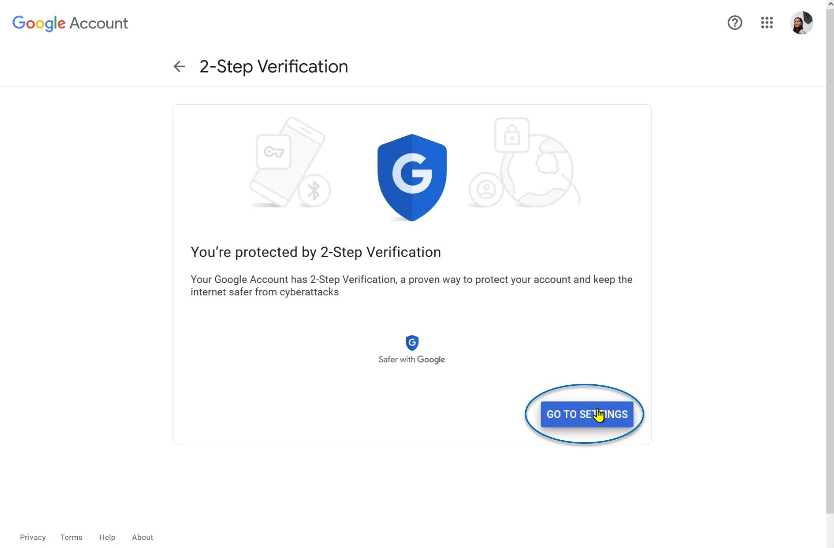Click the padlock icon in the illustration
Screen dimensions: 834x548
[x=512, y=135]
